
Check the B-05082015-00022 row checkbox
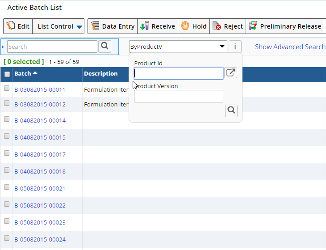point(7,204)
